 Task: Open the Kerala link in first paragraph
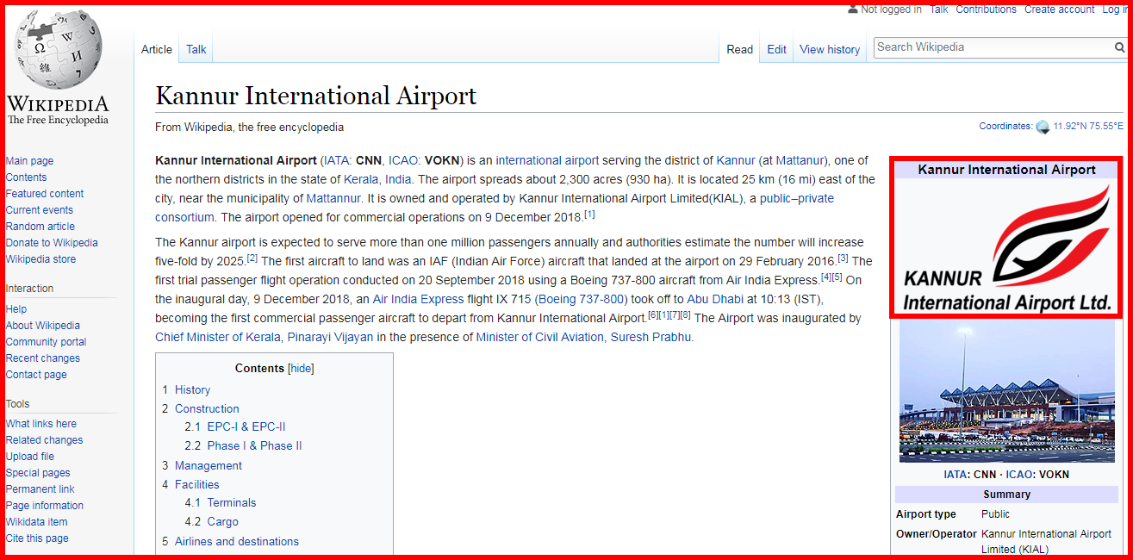click(361, 180)
